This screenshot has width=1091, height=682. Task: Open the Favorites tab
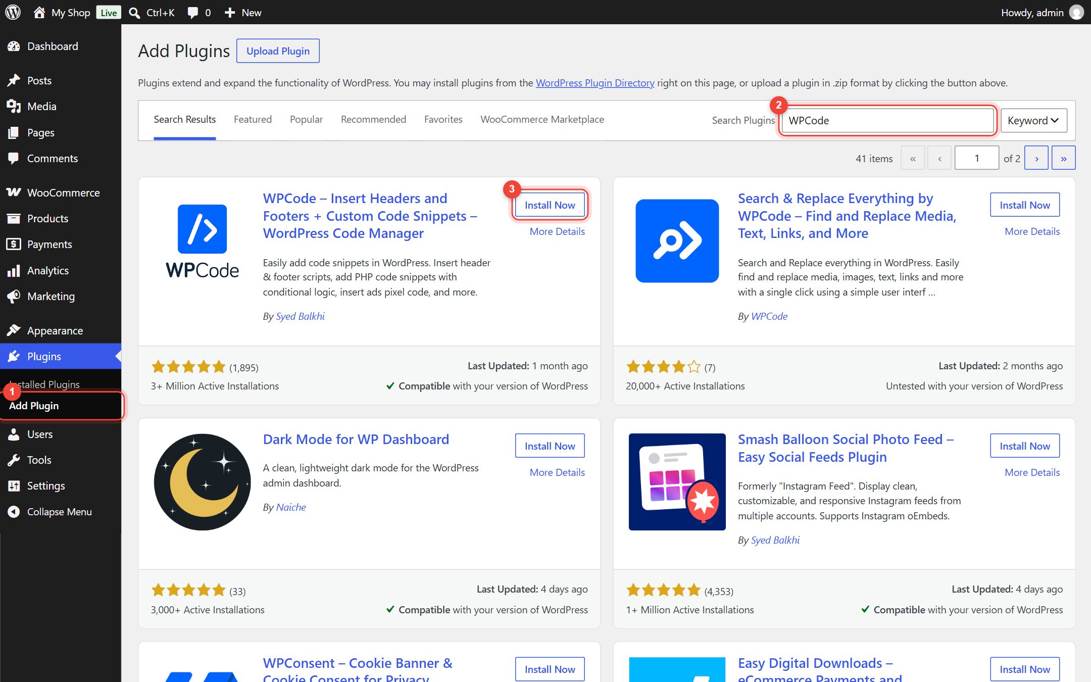point(443,119)
